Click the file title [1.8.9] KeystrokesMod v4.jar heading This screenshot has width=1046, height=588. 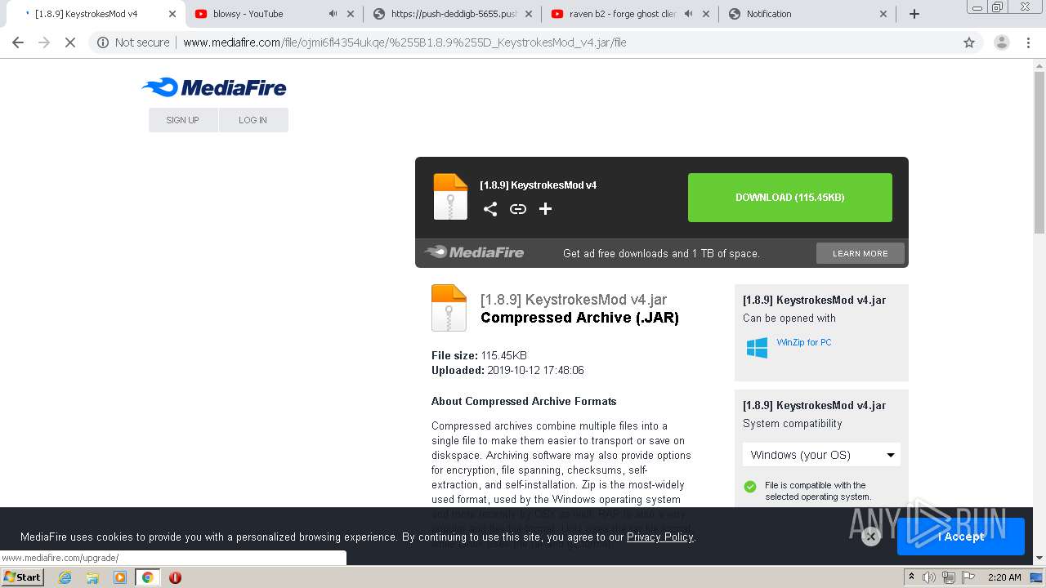tap(574, 300)
